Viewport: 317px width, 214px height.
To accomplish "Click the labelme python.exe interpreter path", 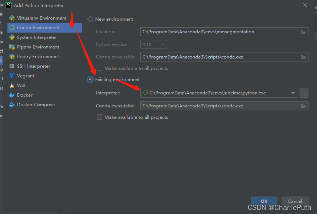I will [x=208, y=93].
